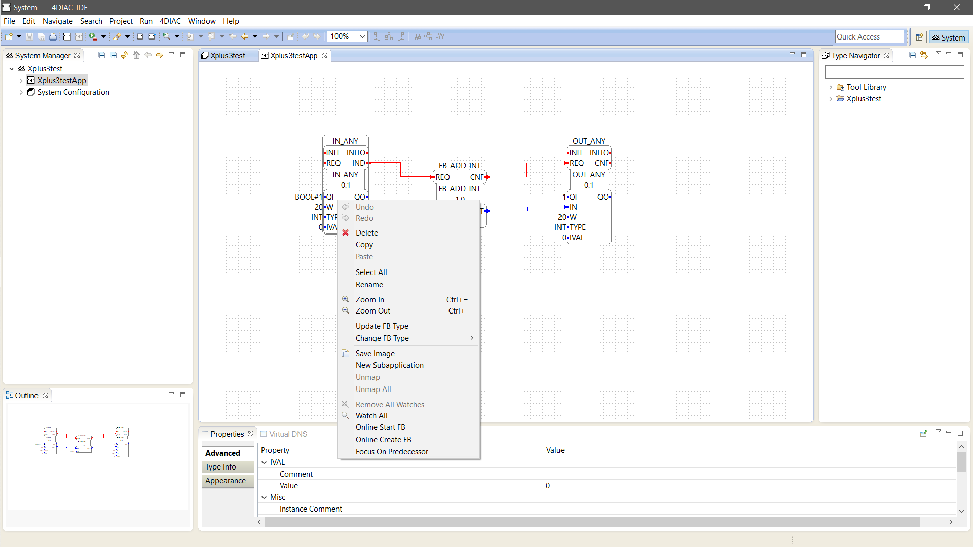
Task: Open the Search toolbar dropdown arrow
Action: pos(177,36)
